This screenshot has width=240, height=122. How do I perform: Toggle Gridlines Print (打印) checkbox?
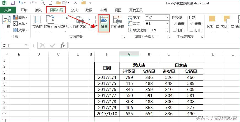click(x=175, y=30)
